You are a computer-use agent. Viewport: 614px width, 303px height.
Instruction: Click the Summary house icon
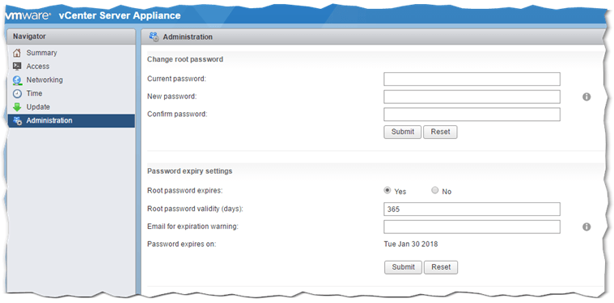(17, 53)
